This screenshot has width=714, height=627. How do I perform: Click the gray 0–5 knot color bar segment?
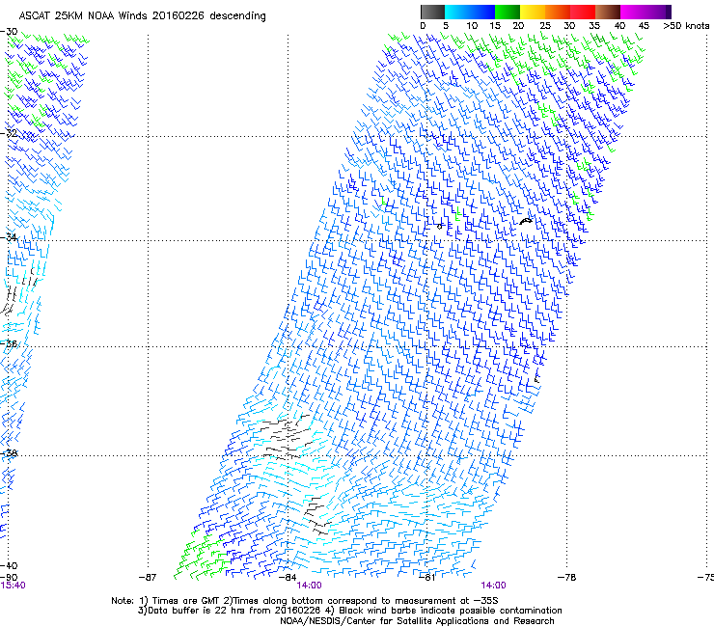(432, 12)
